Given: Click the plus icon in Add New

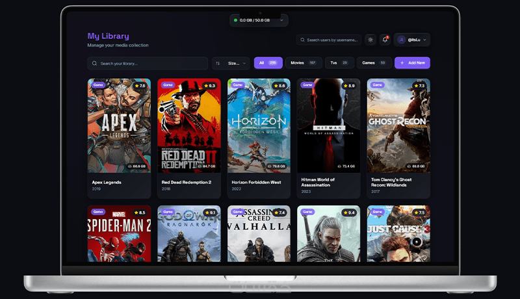Looking at the screenshot, I should [x=402, y=62].
